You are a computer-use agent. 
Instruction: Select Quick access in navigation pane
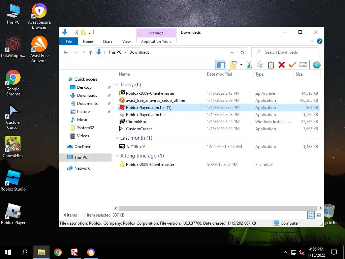tap(86, 79)
